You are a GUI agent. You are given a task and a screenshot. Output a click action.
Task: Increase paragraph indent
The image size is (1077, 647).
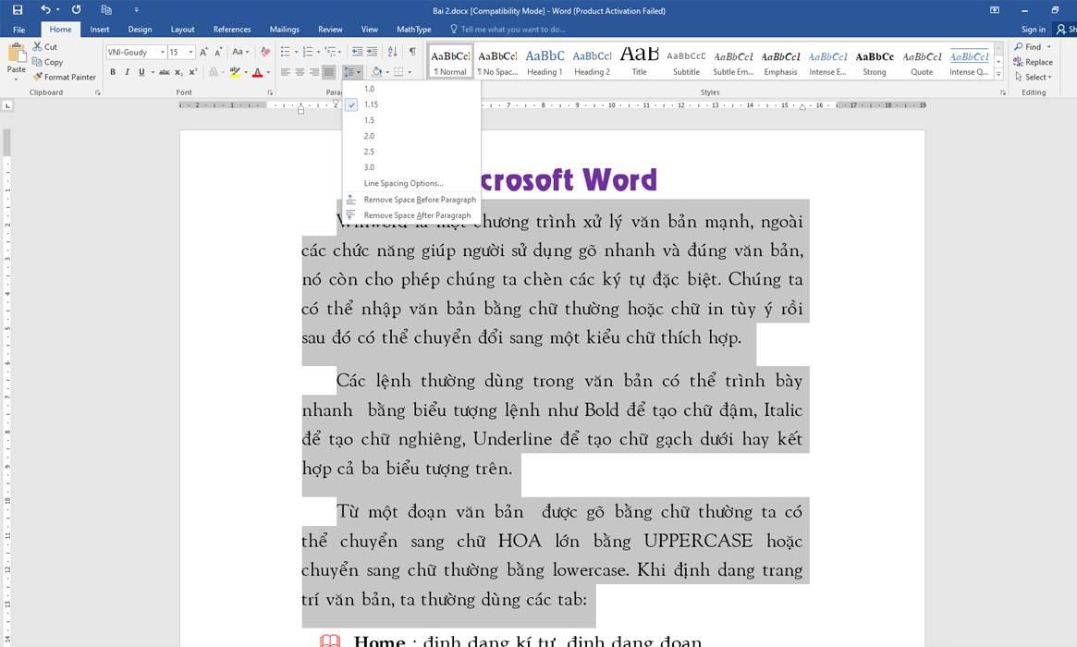coord(372,52)
